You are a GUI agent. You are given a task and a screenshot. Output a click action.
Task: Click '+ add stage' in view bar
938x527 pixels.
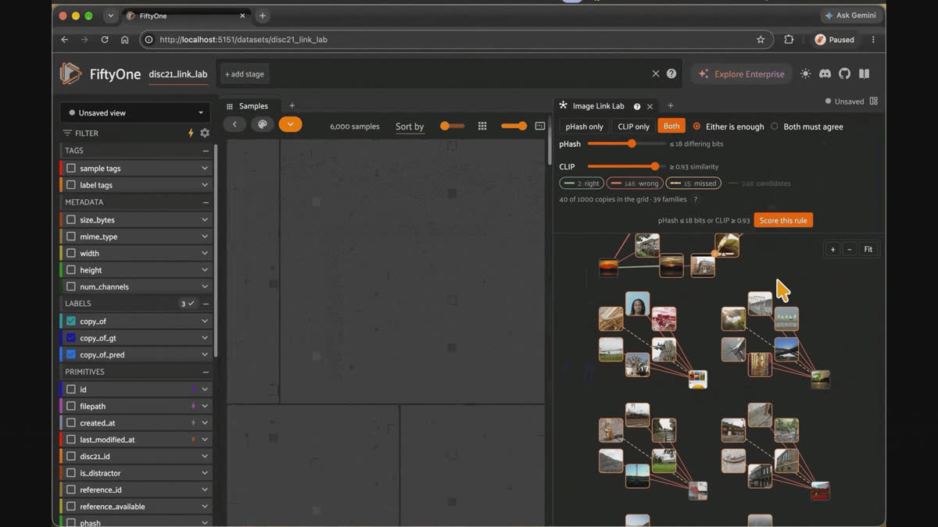(x=245, y=74)
